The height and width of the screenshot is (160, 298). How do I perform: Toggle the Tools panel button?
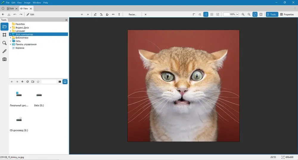[272, 14]
